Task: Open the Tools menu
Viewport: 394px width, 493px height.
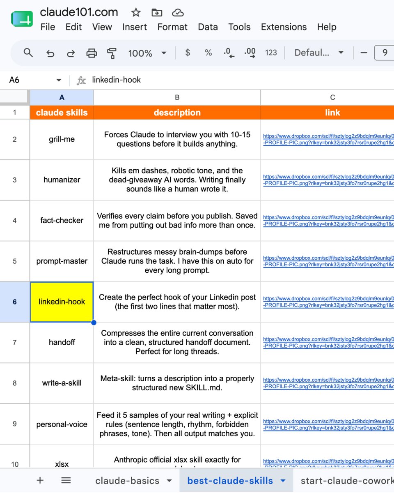Action: 239,27
